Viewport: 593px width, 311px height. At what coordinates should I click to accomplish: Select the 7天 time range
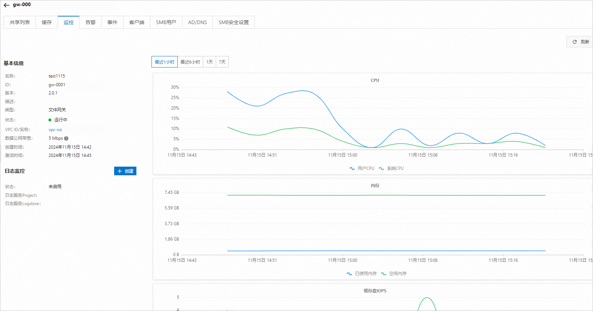click(x=222, y=62)
